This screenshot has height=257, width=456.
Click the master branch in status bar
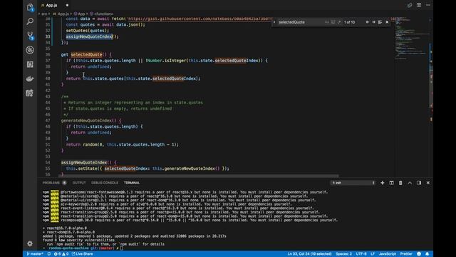[x=35, y=254]
